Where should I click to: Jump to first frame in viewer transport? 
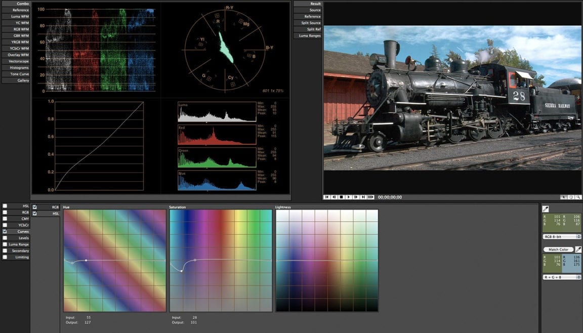326,197
